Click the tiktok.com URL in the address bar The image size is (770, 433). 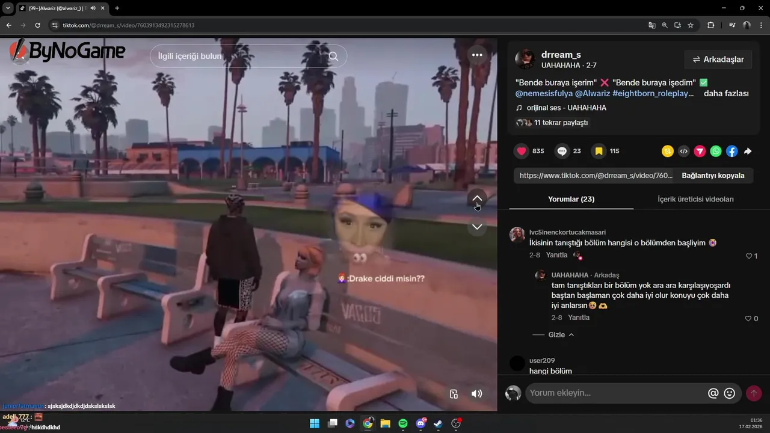(x=128, y=25)
